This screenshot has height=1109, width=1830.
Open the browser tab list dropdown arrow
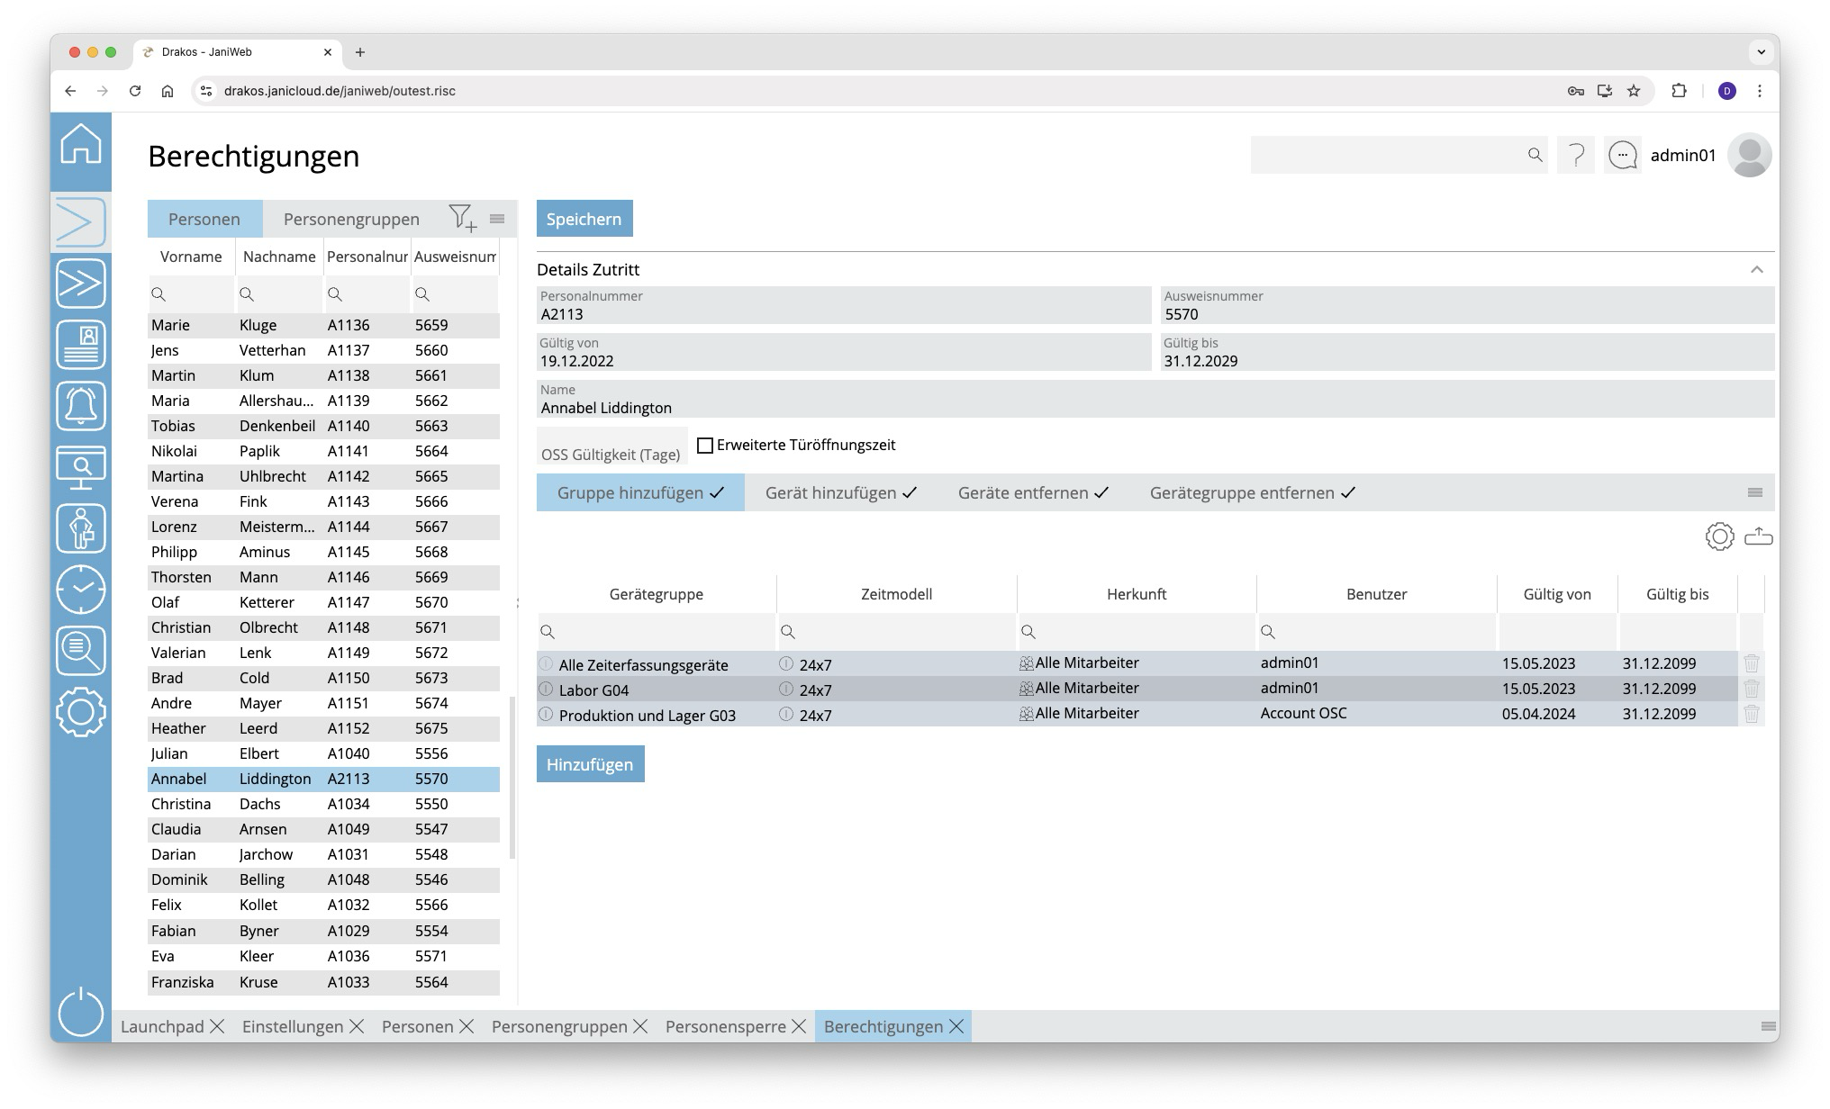pos(1761,52)
